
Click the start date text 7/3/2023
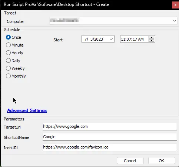pyautogui.click(x=94, y=39)
